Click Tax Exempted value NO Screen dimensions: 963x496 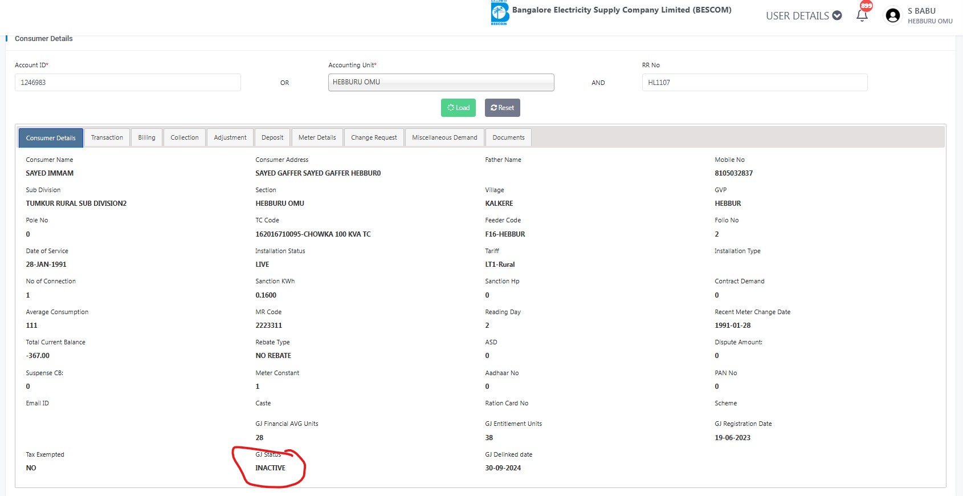click(x=31, y=468)
